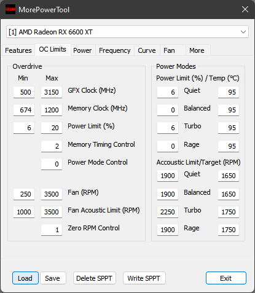Click the Load button

(x=25, y=278)
